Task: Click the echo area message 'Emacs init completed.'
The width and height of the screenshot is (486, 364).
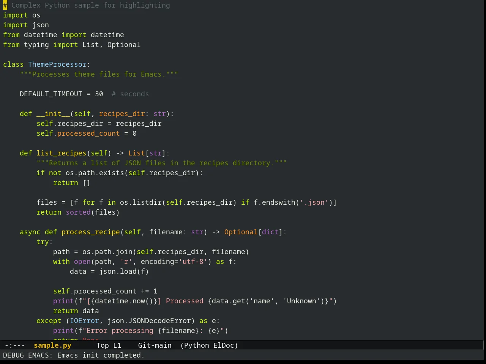Action: (x=101, y=355)
